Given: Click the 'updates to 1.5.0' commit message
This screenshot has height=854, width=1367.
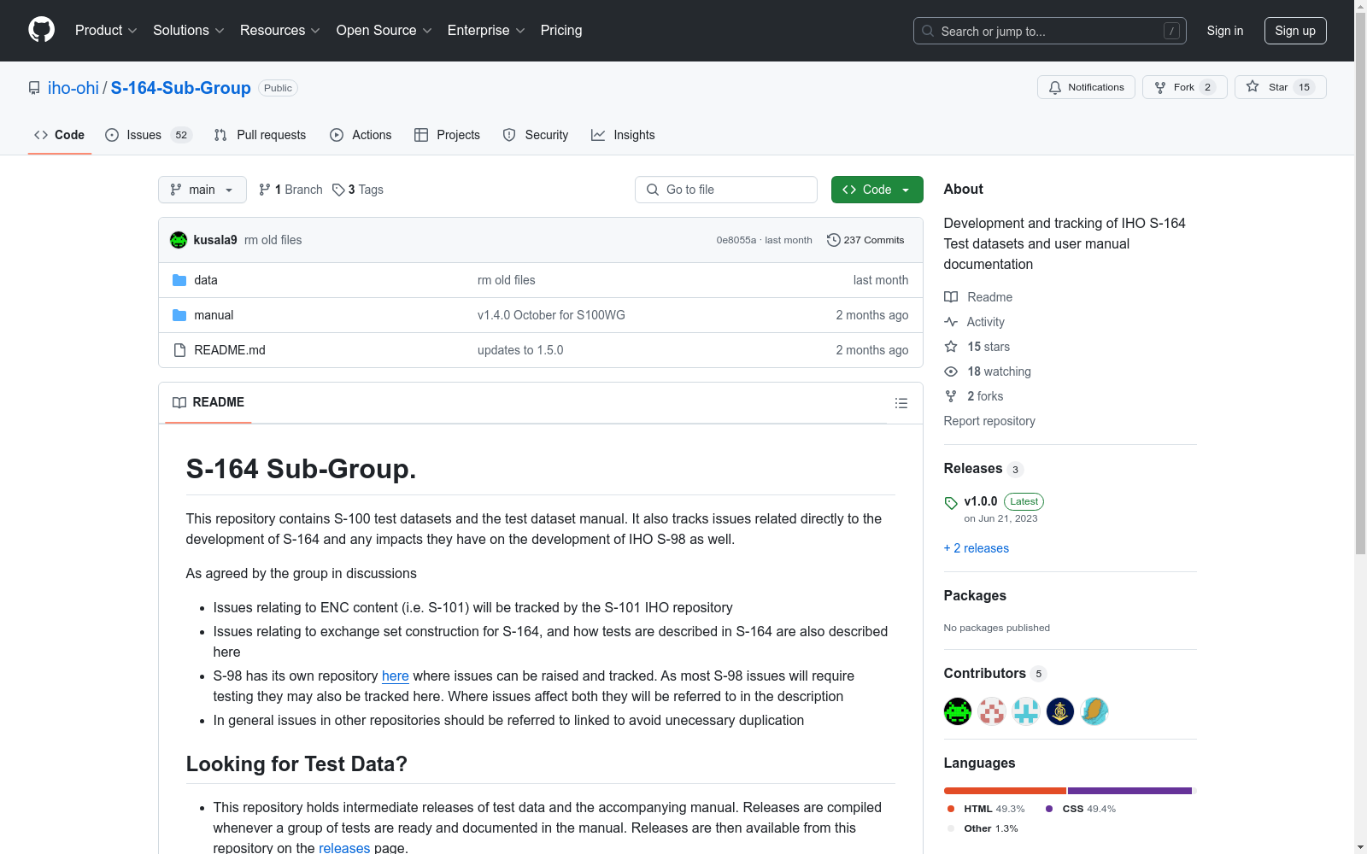Looking at the screenshot, I should 520,350.
